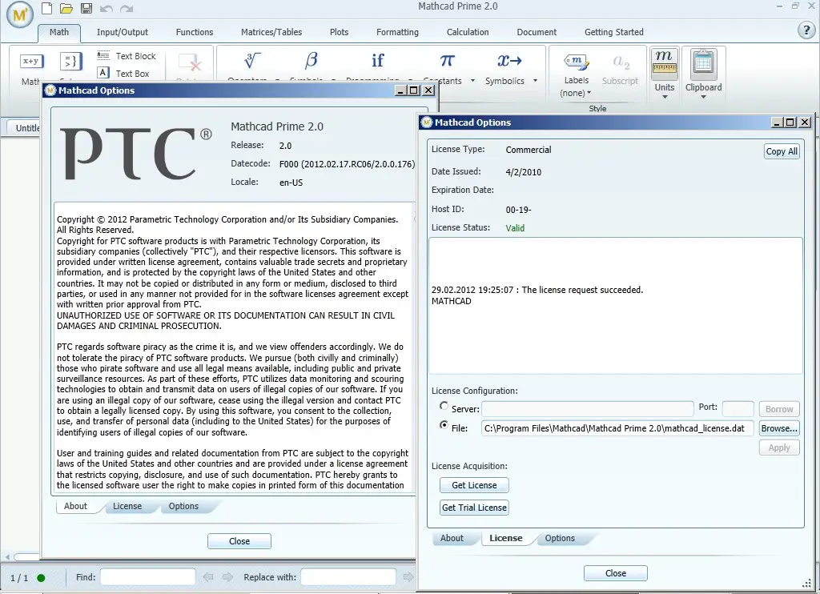Select License tab in About options window
The image size is (820, 594).
click(127, 506)
